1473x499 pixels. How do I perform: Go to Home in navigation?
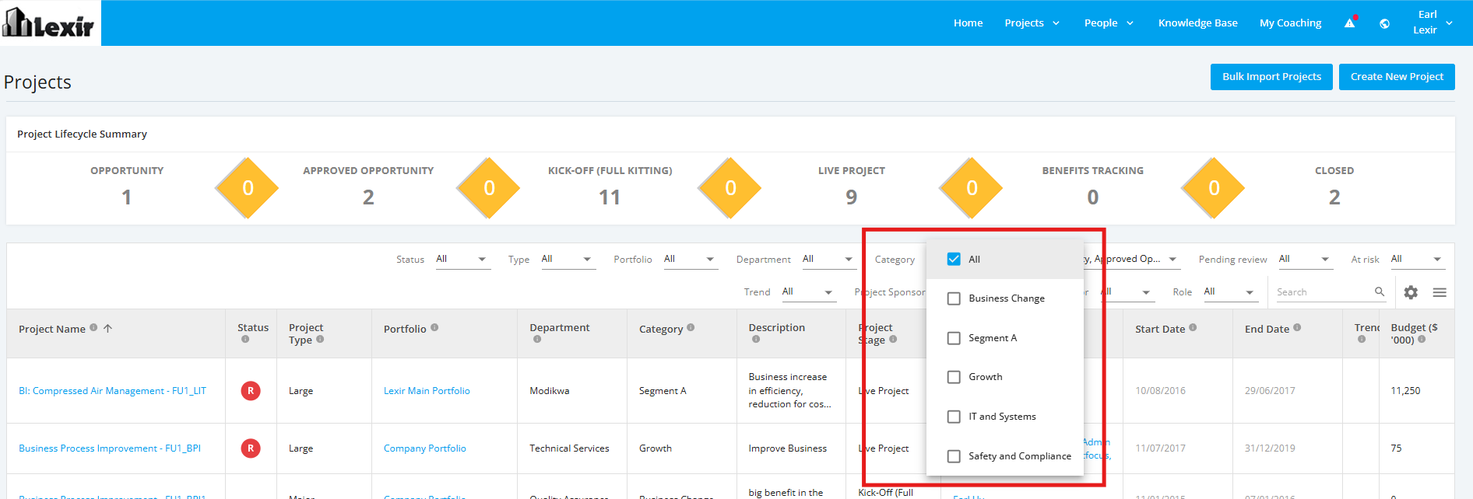(968, 23)
